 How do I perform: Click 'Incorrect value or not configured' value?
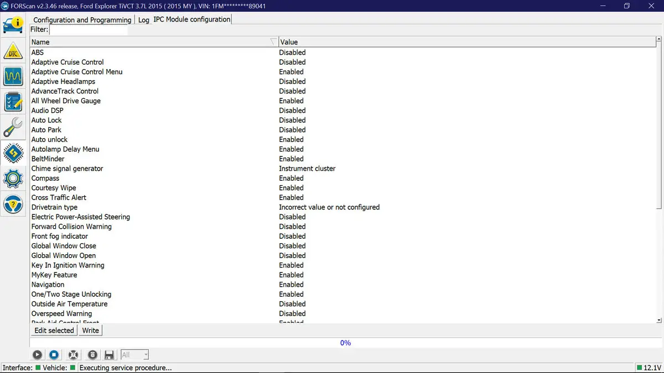click(329, 207)
